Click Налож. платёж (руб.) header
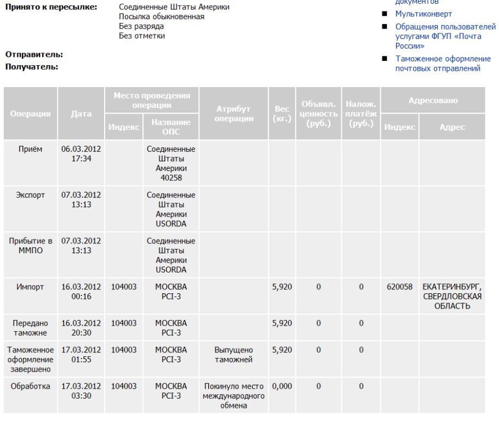The width and height of the screenshot is (499, 421). point(361,113)
